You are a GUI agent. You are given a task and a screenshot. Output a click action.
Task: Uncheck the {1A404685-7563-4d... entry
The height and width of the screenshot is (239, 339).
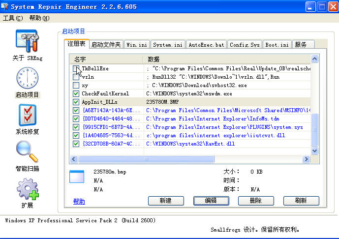76,136
